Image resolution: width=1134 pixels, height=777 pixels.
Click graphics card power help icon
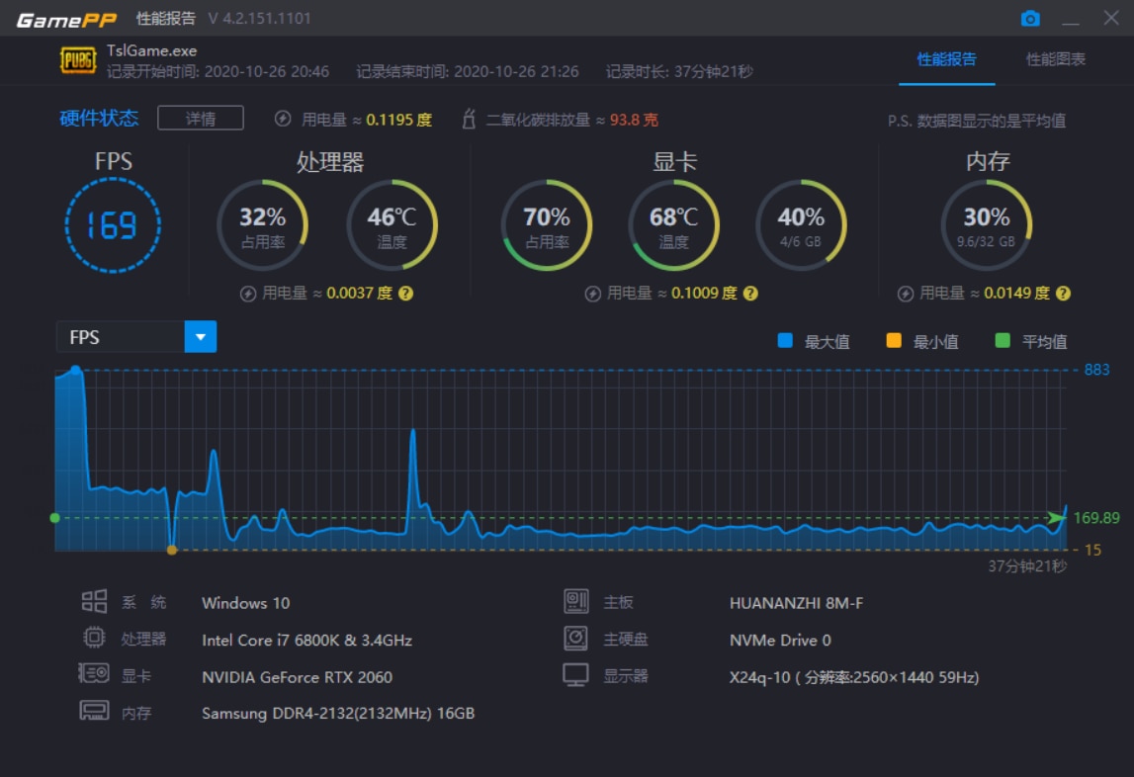[x=750, y=293]
